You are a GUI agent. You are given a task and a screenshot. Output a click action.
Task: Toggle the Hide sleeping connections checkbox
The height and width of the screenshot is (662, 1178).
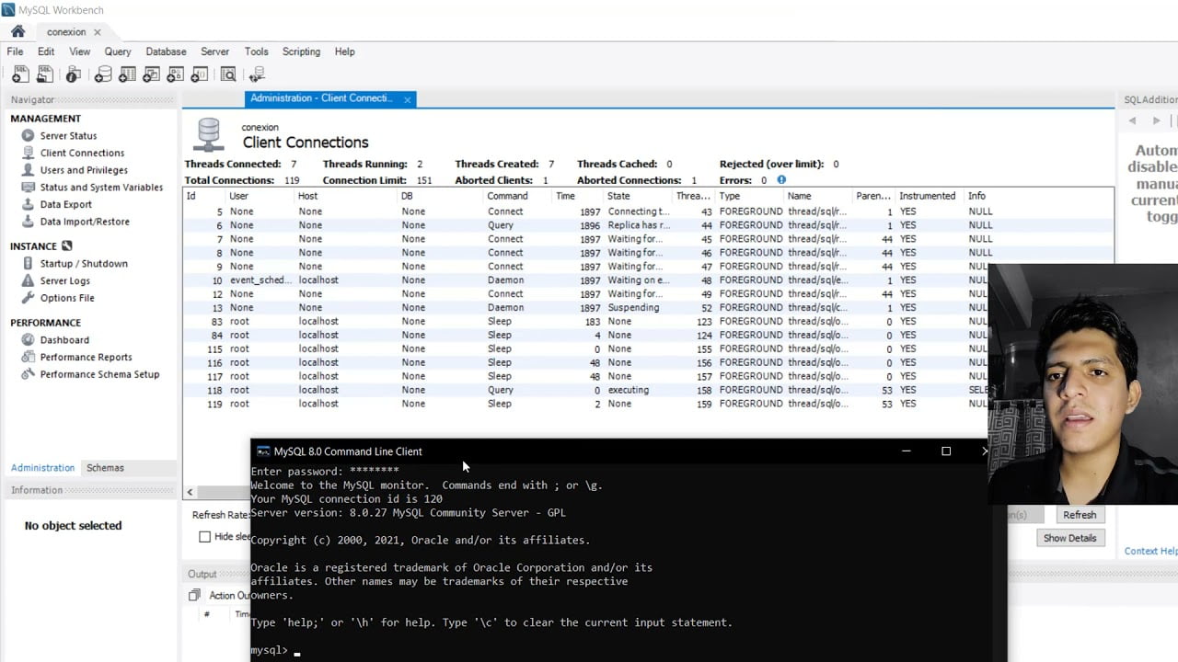205,537
